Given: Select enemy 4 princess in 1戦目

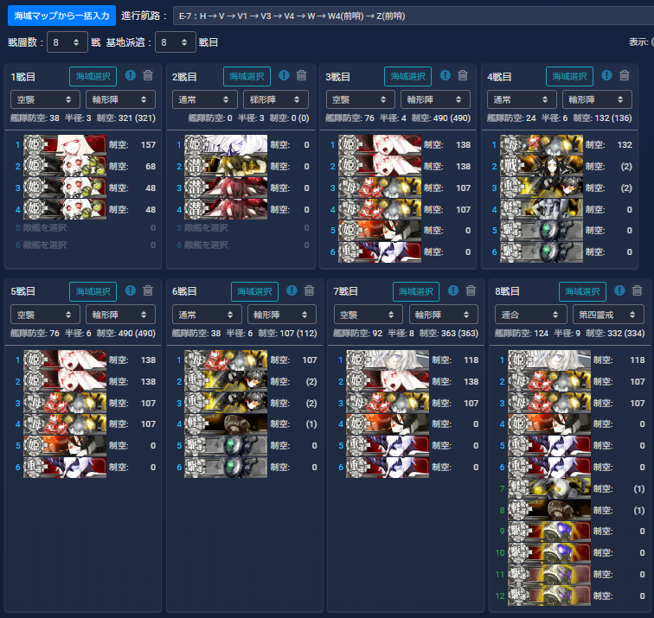Looking at the screenshot, I should pyautogui.click(x=65, y=209).
